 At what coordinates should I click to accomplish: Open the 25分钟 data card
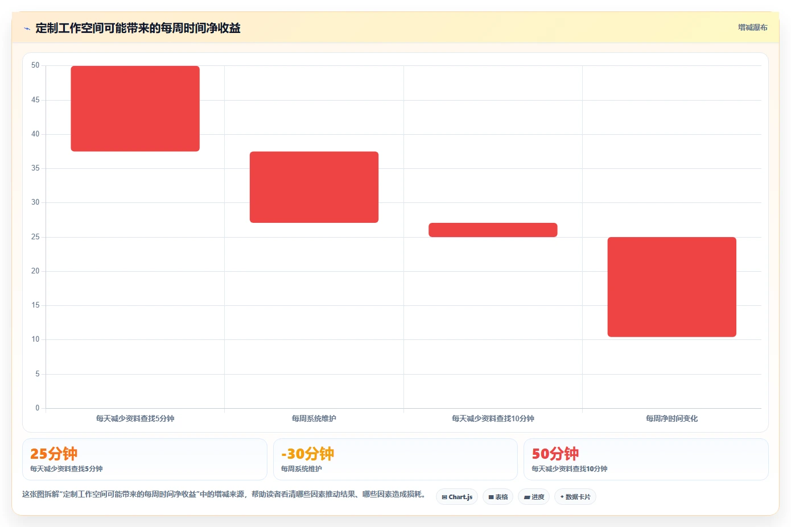tap(145, 459)
